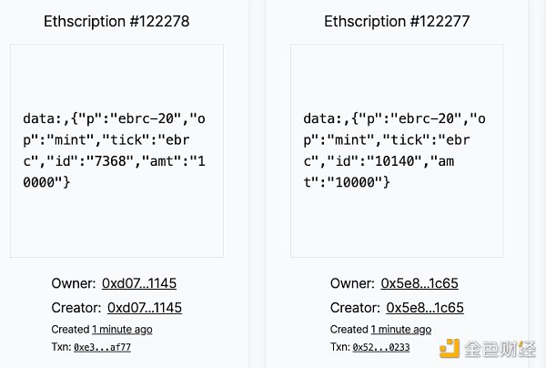Open owner address 0xd07...1145
Image resolution: width=546 pixels, height=368 pixels.
click(x=142, y=283)
